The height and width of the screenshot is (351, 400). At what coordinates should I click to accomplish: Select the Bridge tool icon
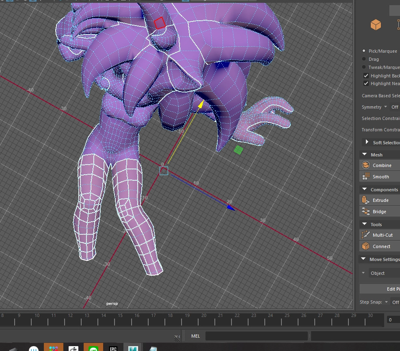366,212
